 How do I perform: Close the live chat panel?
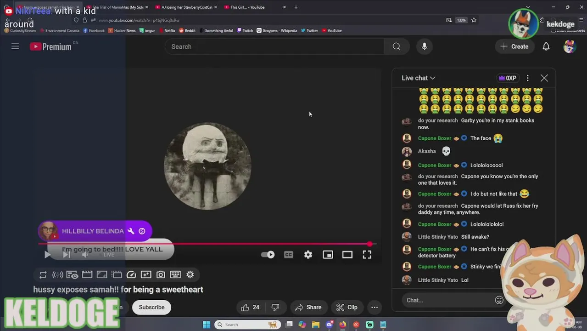coord(544,78)
